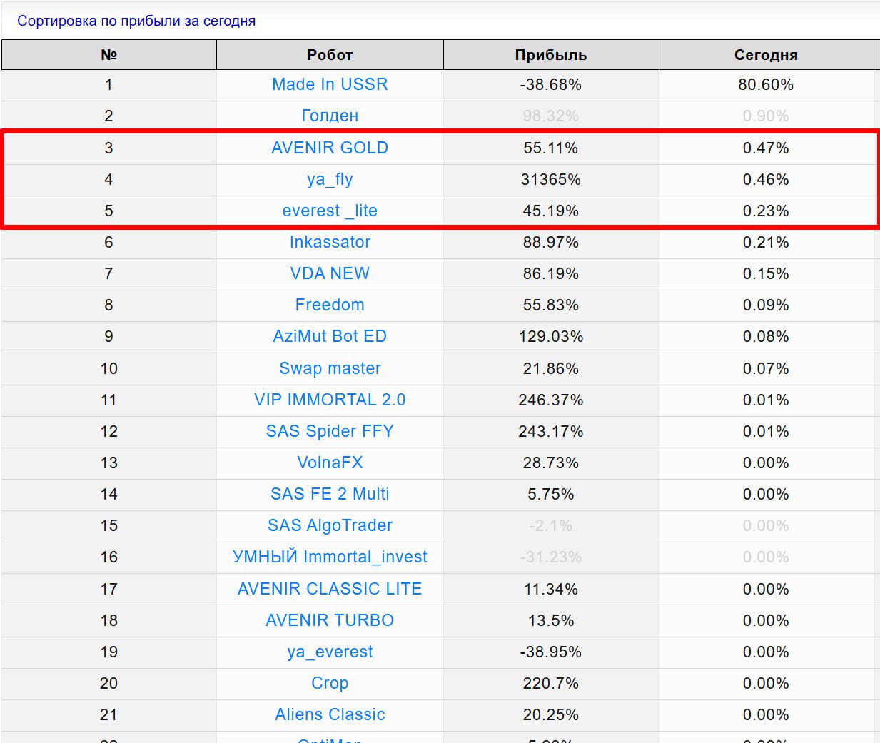The height and width of the screenshot is (743, 880).
Task: Open the AVENIR TURBO robot link
Action: pyautogui.click(x=330, y=620)
